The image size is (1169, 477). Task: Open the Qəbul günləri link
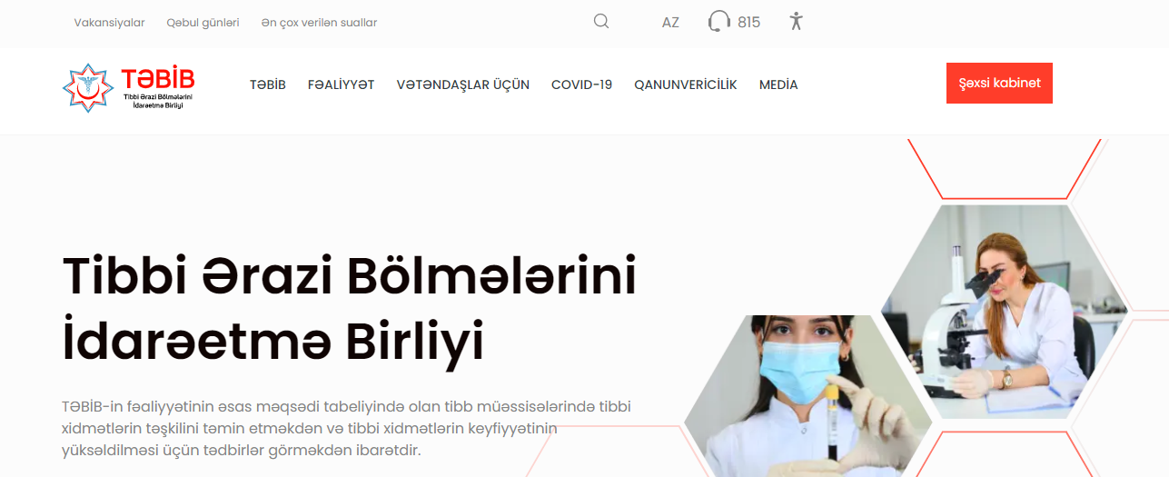[203, 23]
